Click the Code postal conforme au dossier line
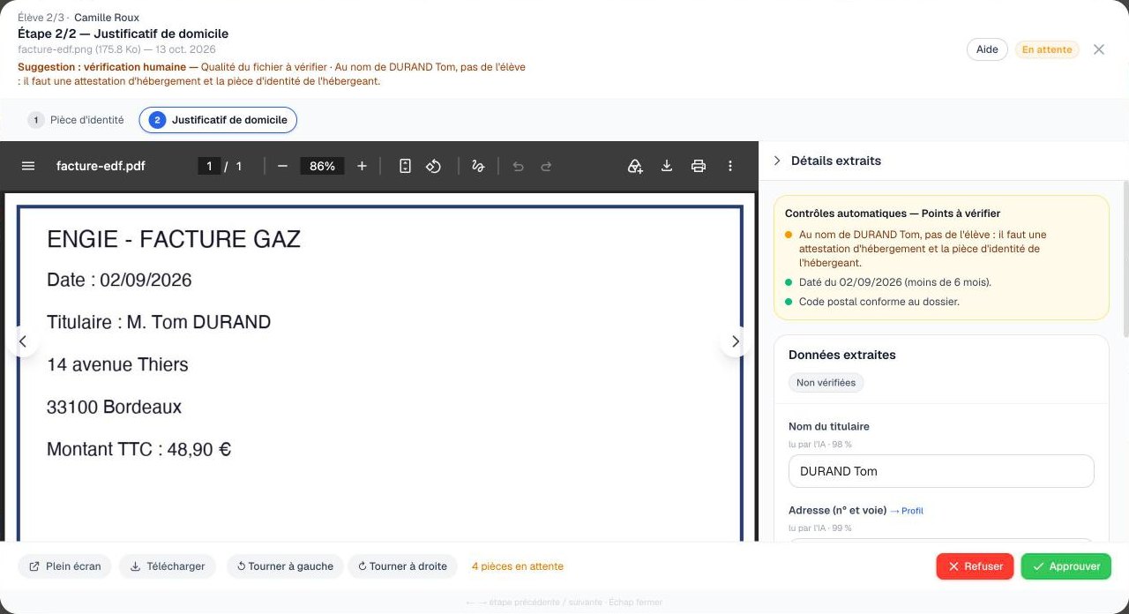Viewport: 1129px width, 614px height. click(x=879, y=302)
